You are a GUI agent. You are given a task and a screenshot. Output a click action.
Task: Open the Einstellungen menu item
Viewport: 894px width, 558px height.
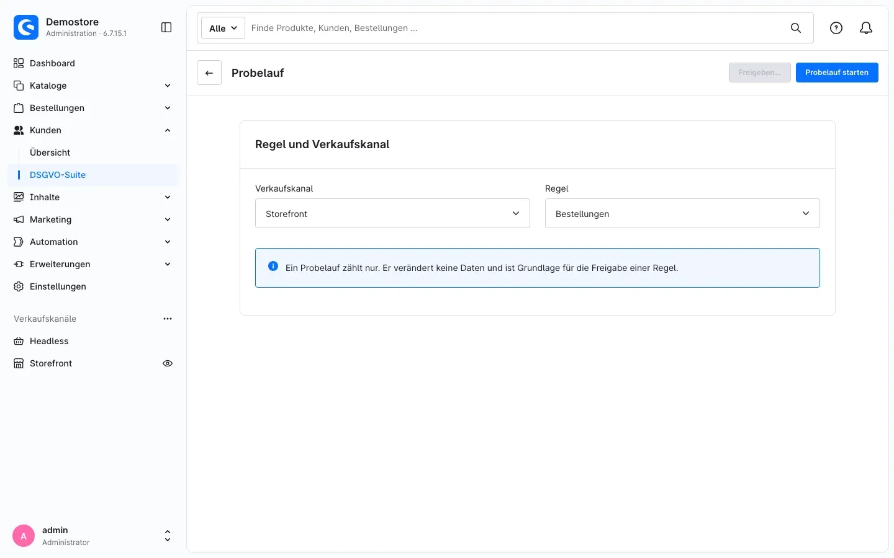pos(93,286)
